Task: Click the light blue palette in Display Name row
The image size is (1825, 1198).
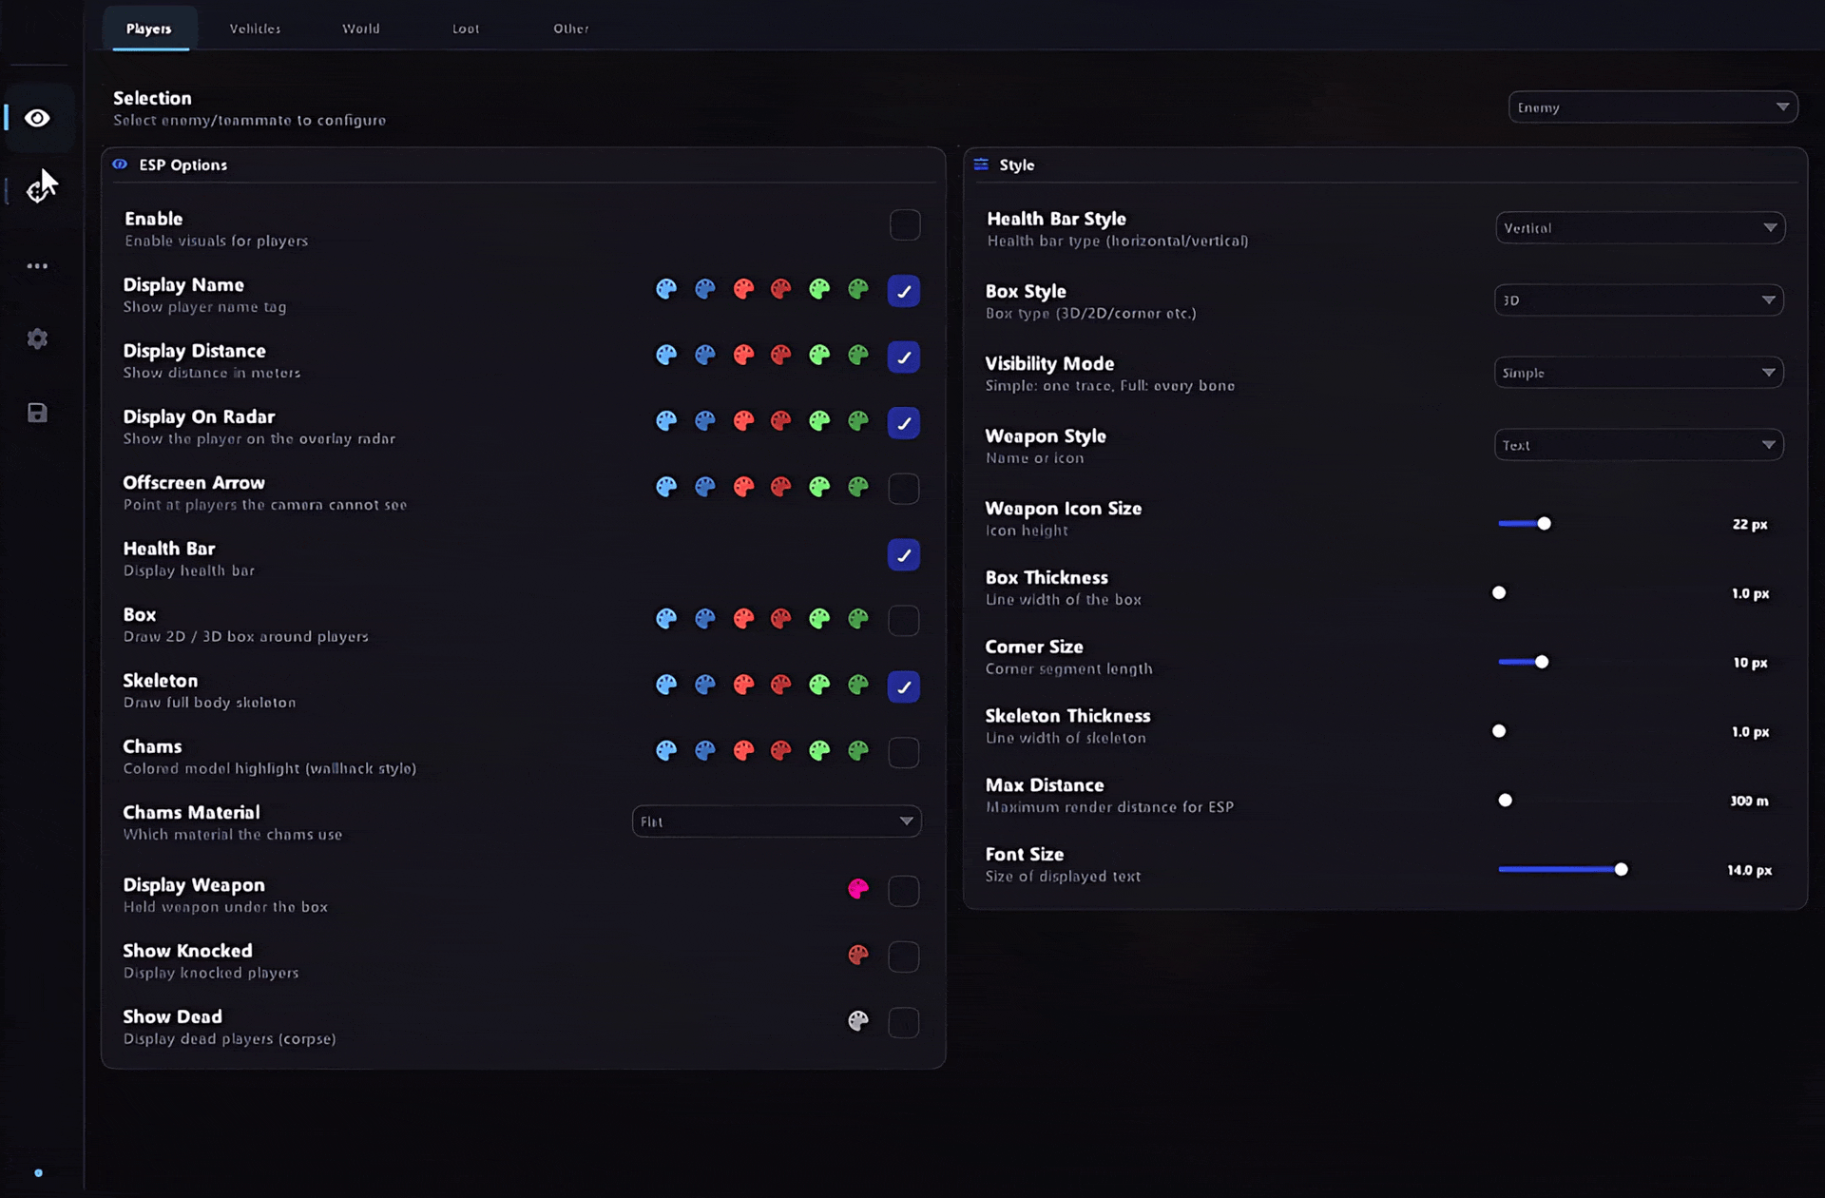Action: pyautogui.click(x=666, y=289)
